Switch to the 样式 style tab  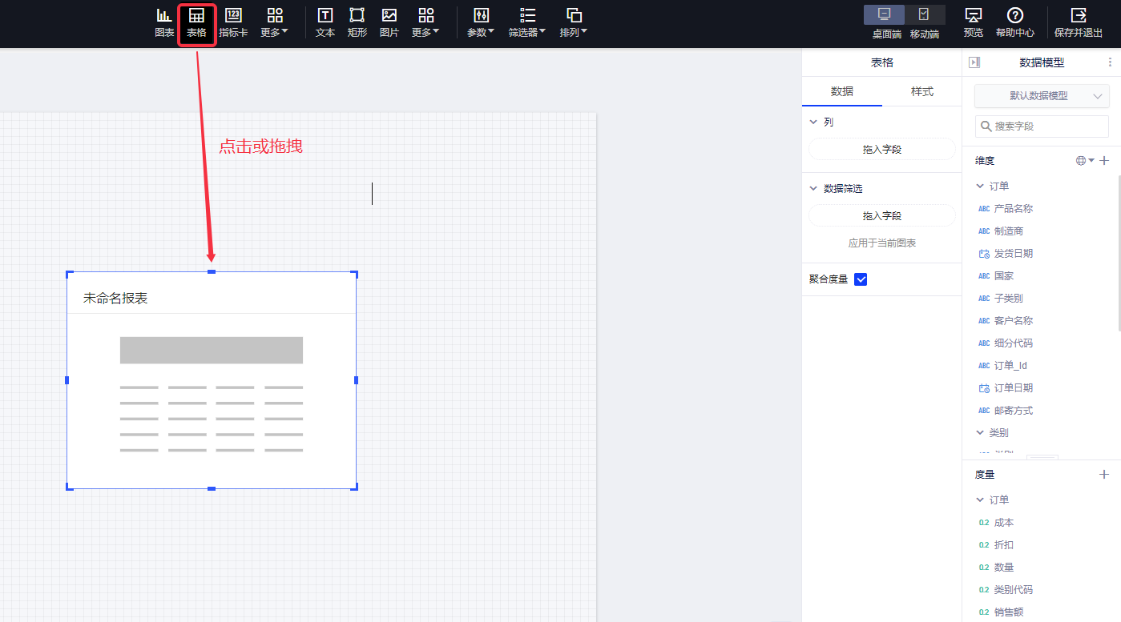[921, 91]
